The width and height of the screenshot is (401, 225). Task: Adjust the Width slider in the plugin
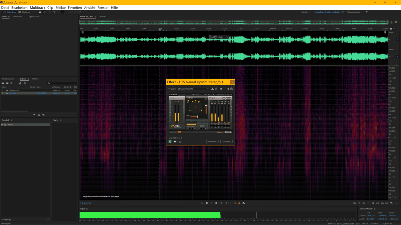pos(197,117)
